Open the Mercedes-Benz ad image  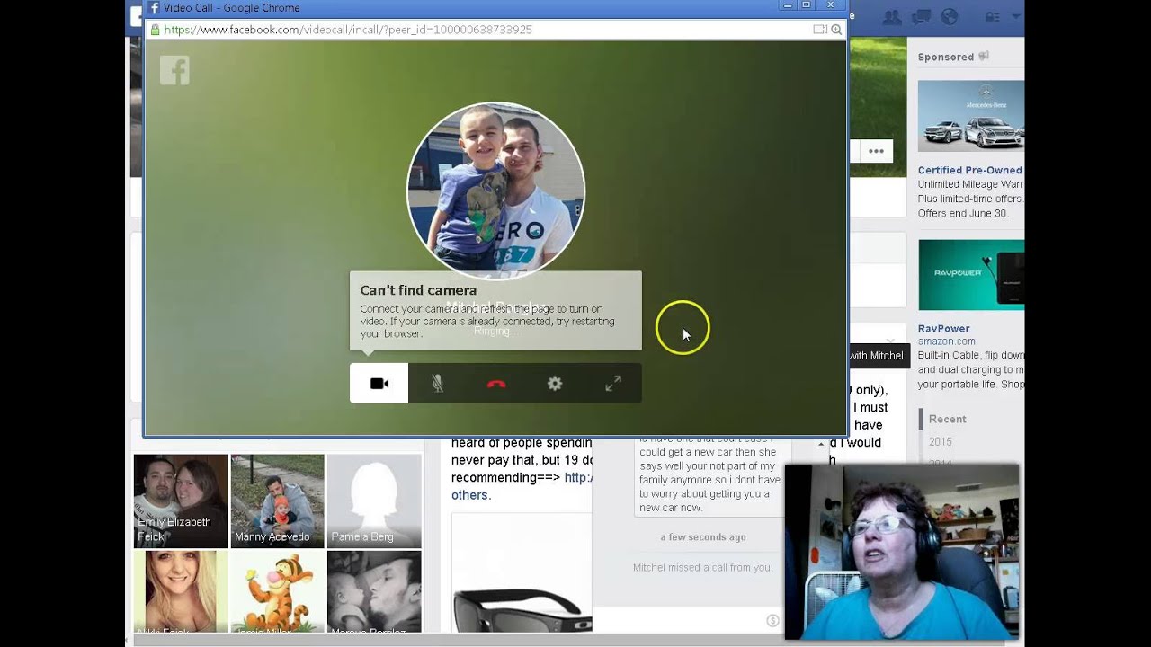971,116
